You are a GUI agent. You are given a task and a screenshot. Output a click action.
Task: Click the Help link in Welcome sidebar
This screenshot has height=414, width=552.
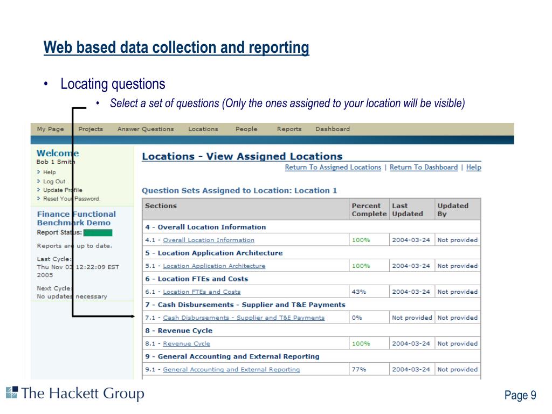(x=49, y=172)
